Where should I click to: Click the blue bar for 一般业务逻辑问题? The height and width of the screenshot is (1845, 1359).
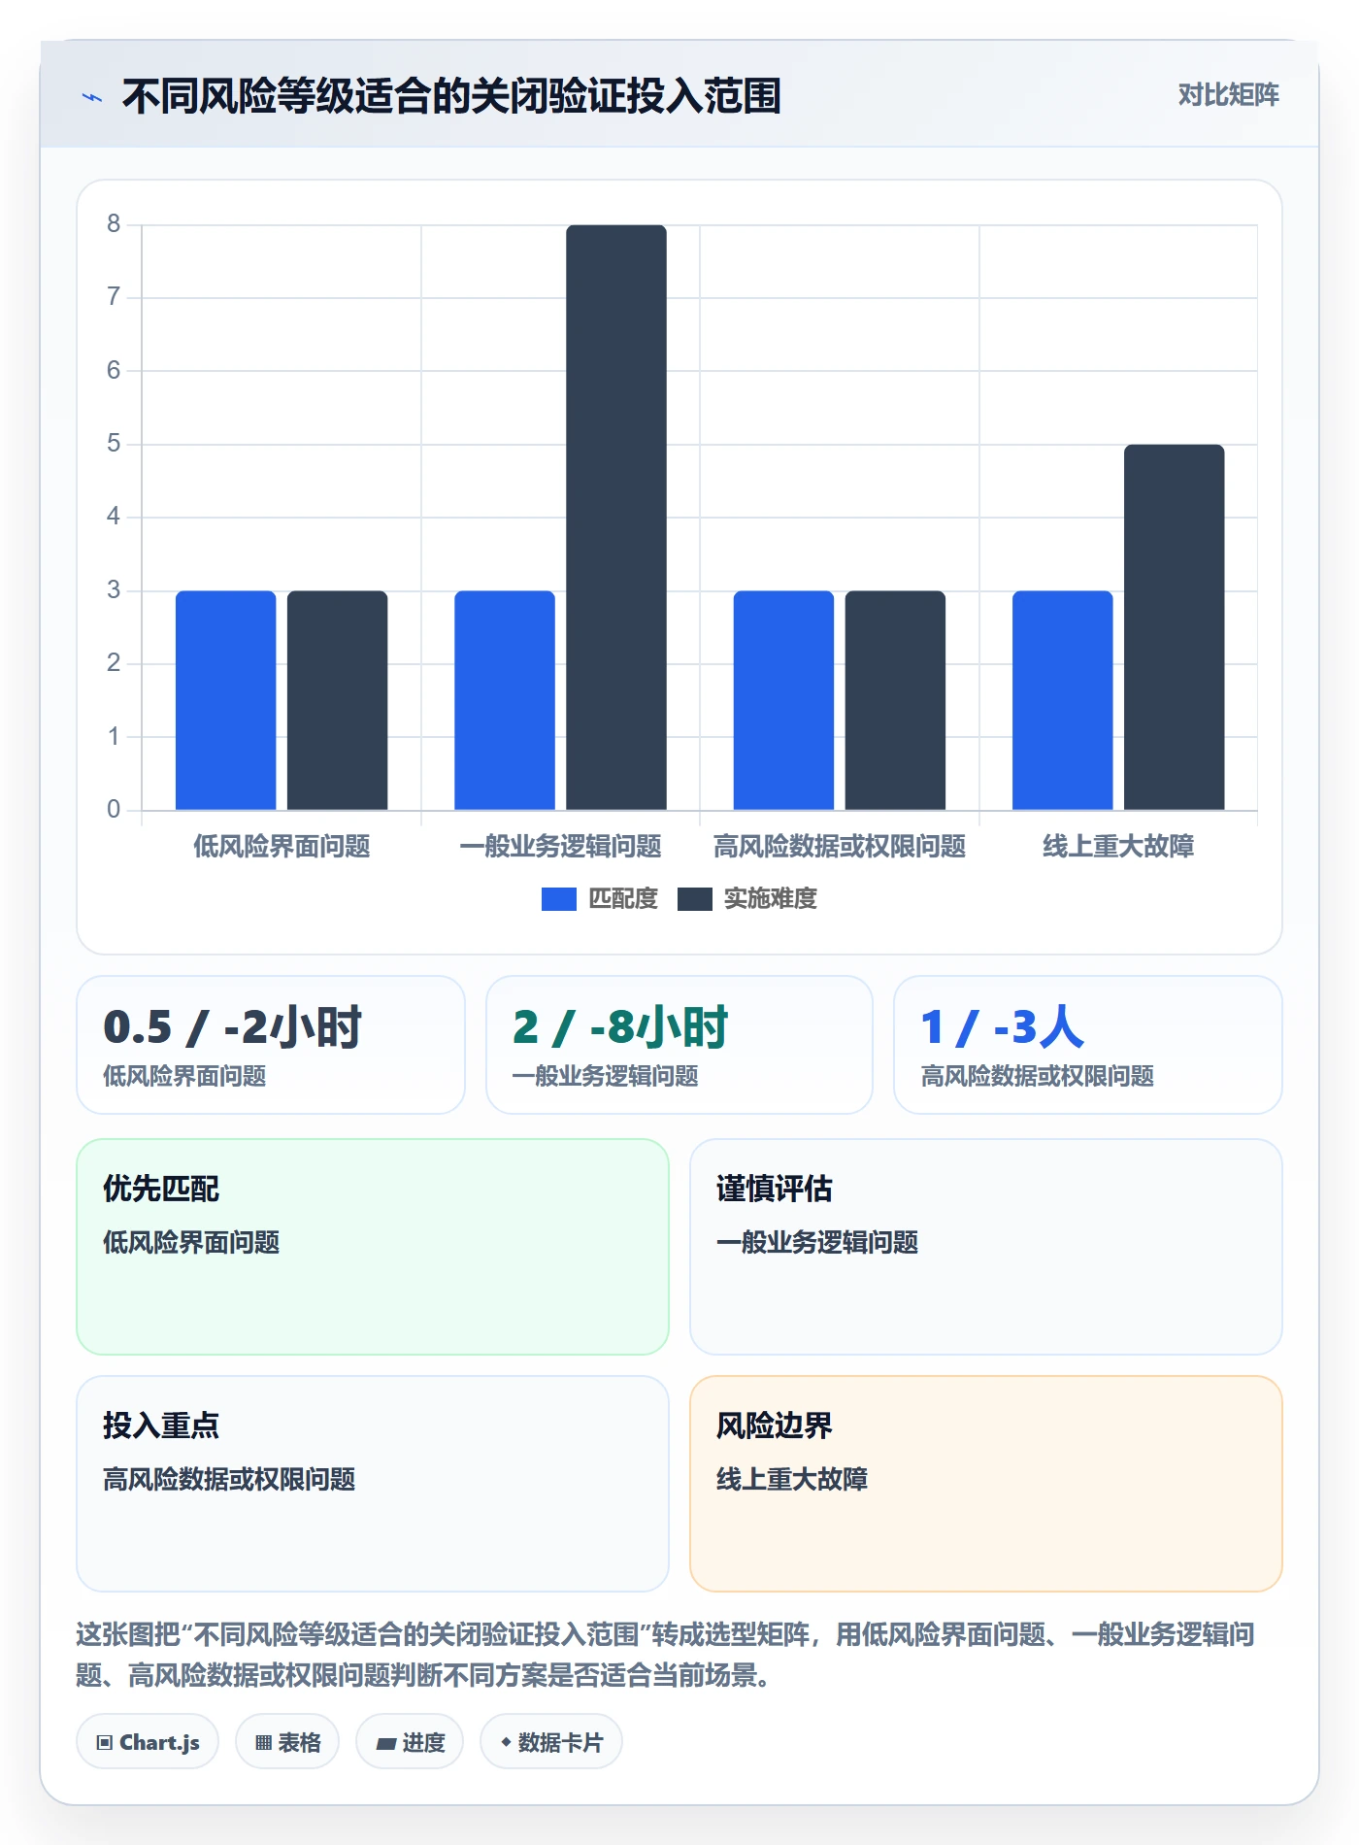click(x=505, y=700)
